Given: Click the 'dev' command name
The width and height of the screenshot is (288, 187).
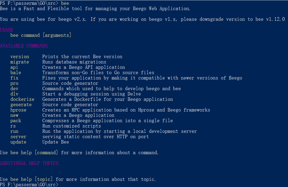Looking at the screenshot, I should 14,89.
